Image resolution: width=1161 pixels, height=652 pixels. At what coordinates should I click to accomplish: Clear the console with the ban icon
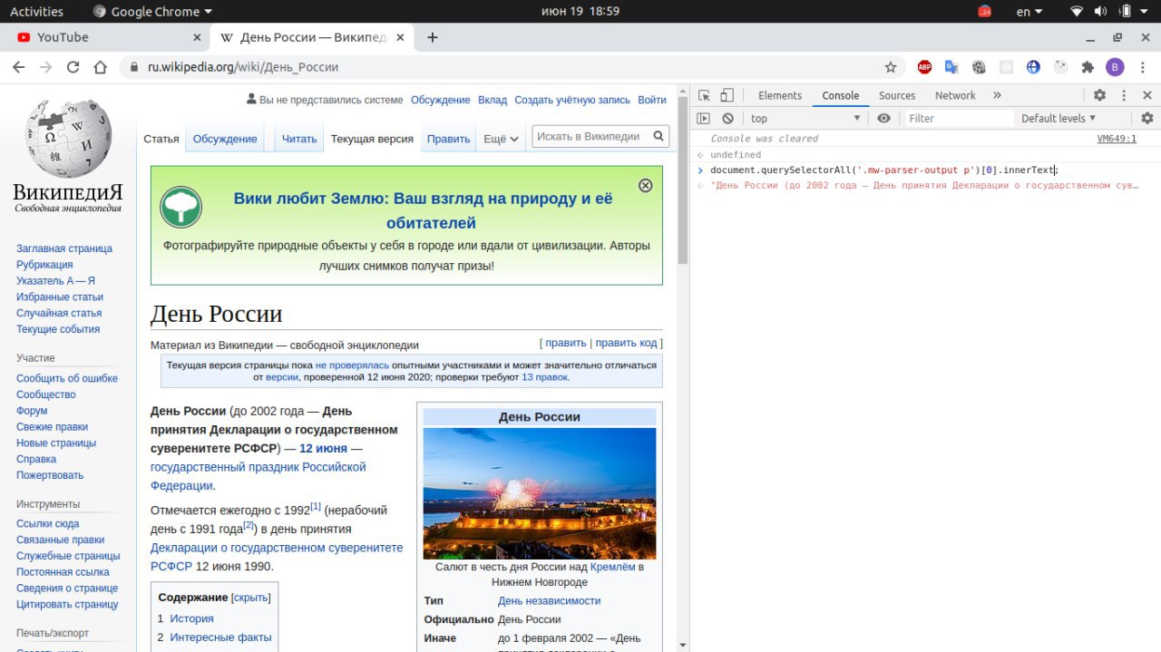727,119
